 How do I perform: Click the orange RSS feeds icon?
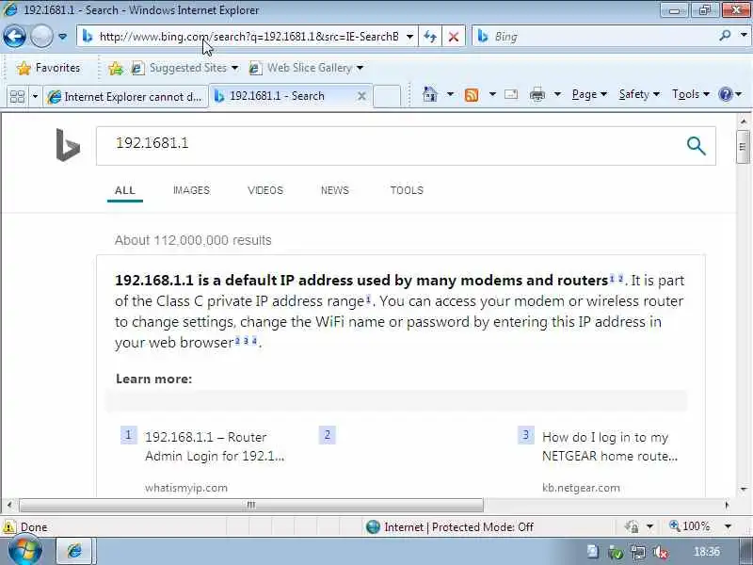click(472, 95)
